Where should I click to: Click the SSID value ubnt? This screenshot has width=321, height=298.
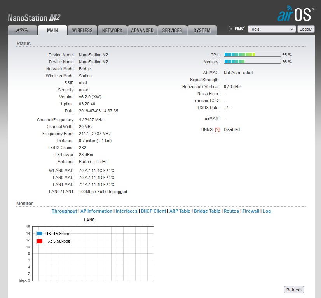coord(83,83)
